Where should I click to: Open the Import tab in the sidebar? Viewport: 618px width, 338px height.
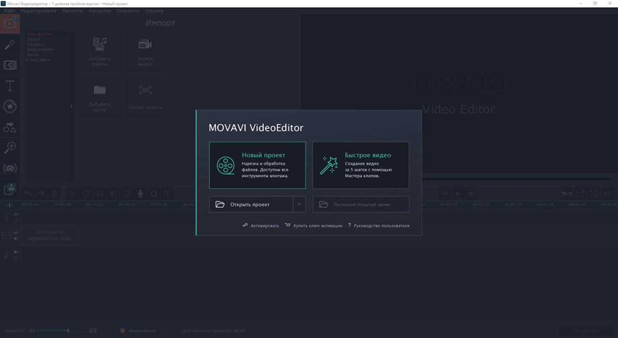tap(10, 23)
